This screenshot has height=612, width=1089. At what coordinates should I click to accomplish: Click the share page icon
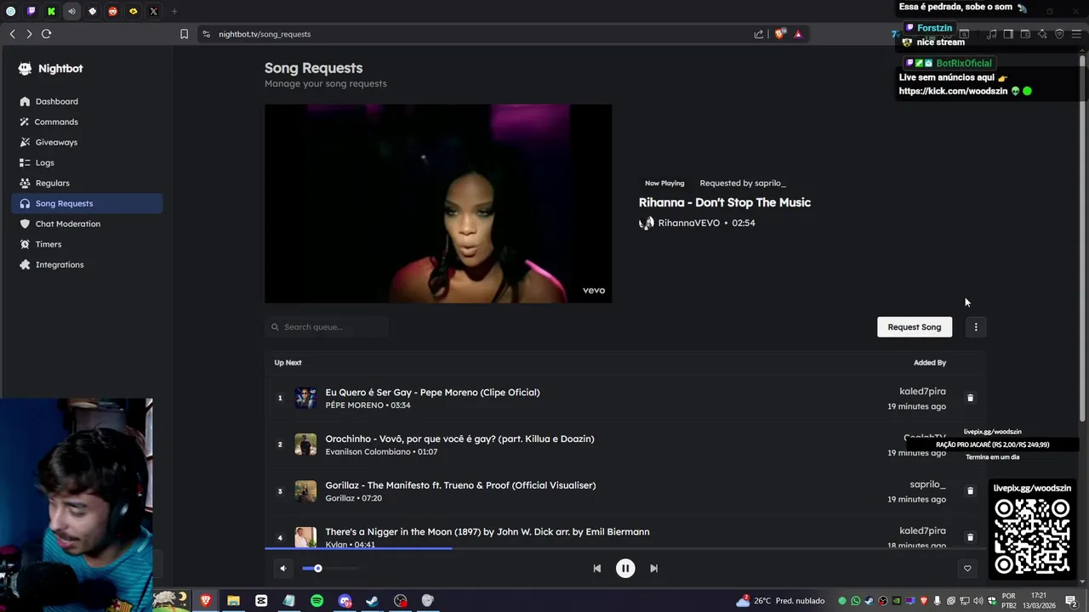(759, 34)
